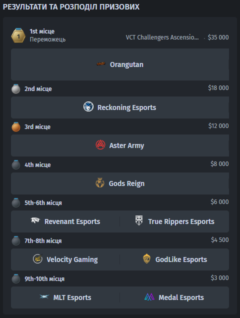The height and width of the screenshot is (318, 240).
Task: Click the Orangutan team logo
Action: pyautogui.click(x=101, y=64)
